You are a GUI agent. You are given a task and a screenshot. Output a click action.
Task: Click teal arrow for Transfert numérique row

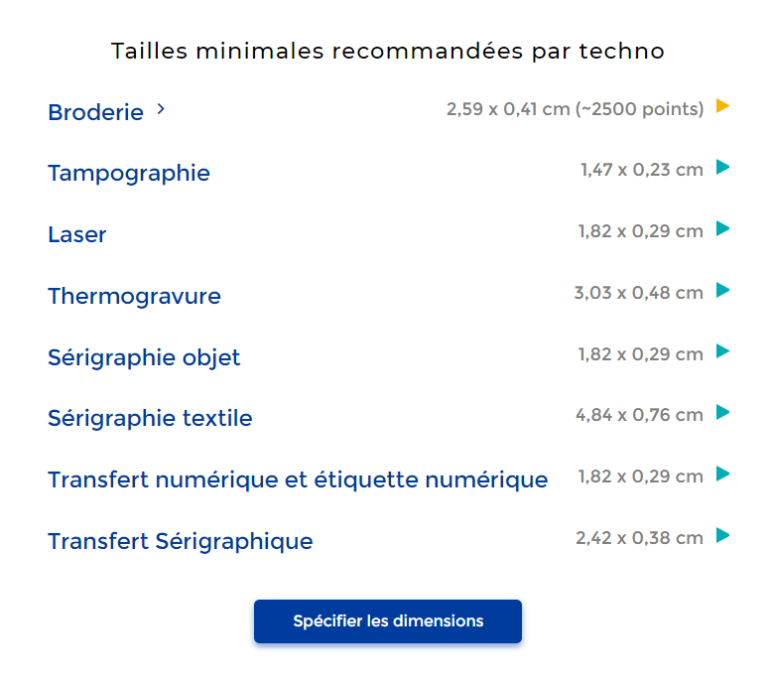[x=723, y=475]
